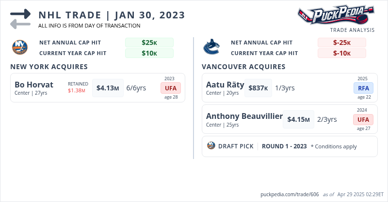
Task: Select Anthony Beauvillier player name
Action: (x=244, y=116)
